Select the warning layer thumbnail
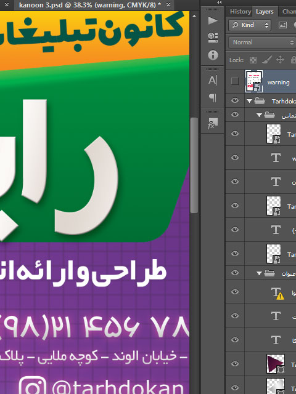This screenshot has height=394, width=296. 254,81
